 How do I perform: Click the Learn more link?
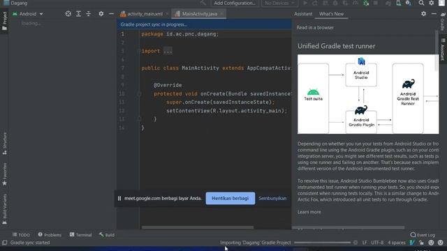309,212
